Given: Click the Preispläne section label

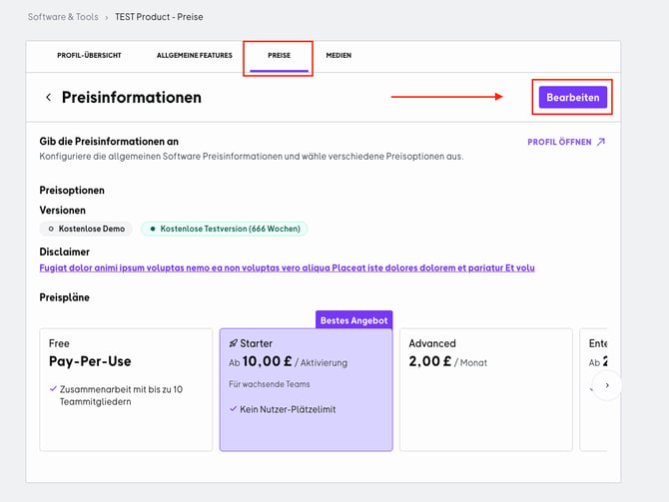Looking at the screenshot, I should click(65, 297).
